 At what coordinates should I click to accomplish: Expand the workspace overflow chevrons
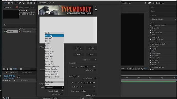pyautogui.click(x=145, y=3)
